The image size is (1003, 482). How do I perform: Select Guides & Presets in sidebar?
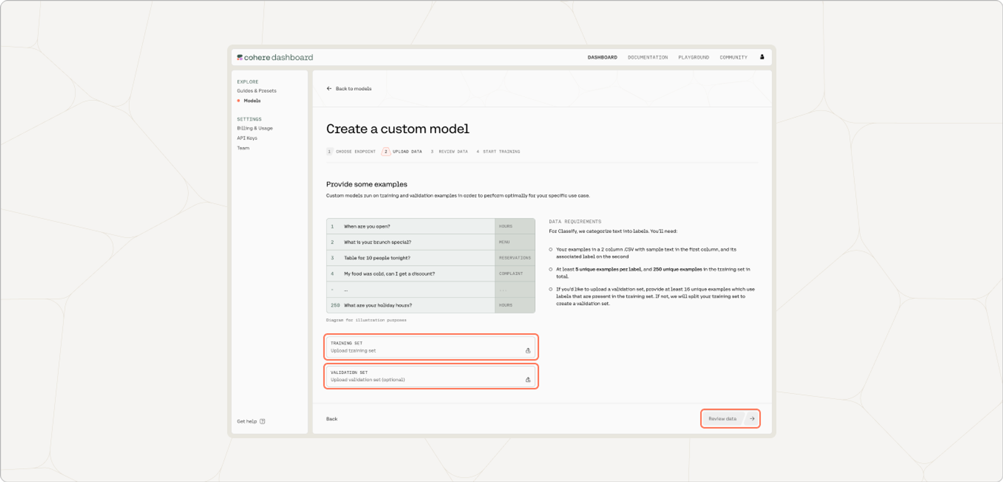pos(257,91)
